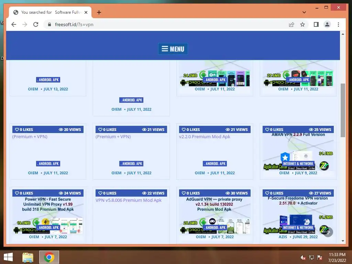Click ANDROID. APK tag on Power VPN post
This screenshot has width=352, height=264.
click(x=48, y=228)
